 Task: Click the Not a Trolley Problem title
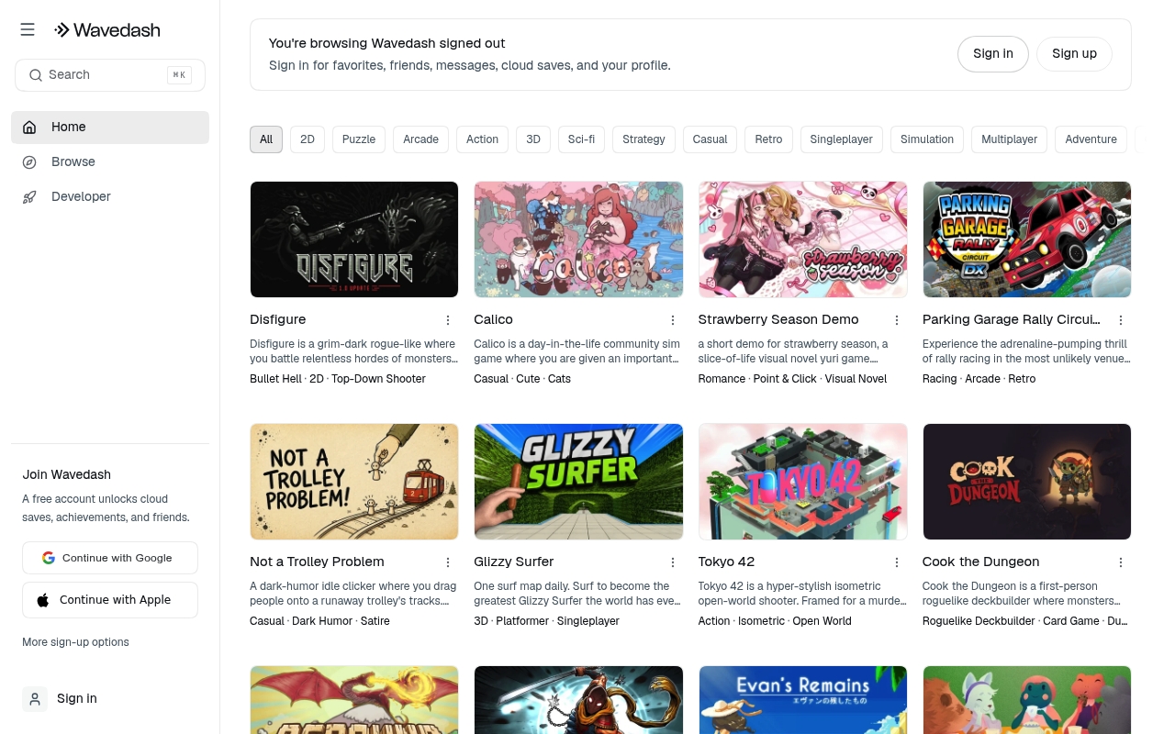[x=317, y=562]
